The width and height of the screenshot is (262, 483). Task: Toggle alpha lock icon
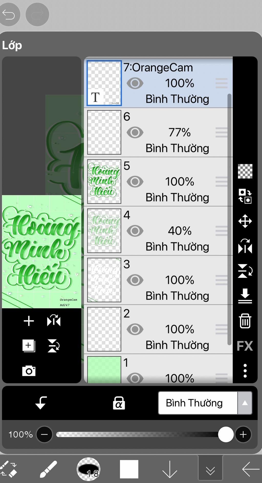point(119,403)
